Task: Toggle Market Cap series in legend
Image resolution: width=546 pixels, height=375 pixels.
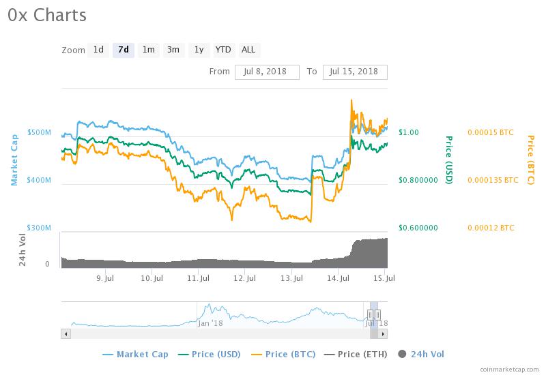Action: tap(135, 354)
